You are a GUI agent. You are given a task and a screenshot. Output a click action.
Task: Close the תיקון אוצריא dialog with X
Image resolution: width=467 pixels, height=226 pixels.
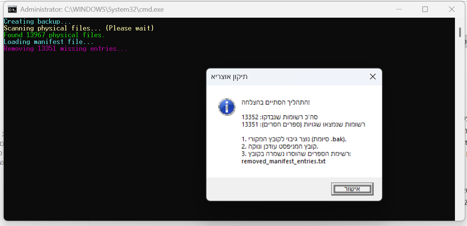tap(372, 77)
